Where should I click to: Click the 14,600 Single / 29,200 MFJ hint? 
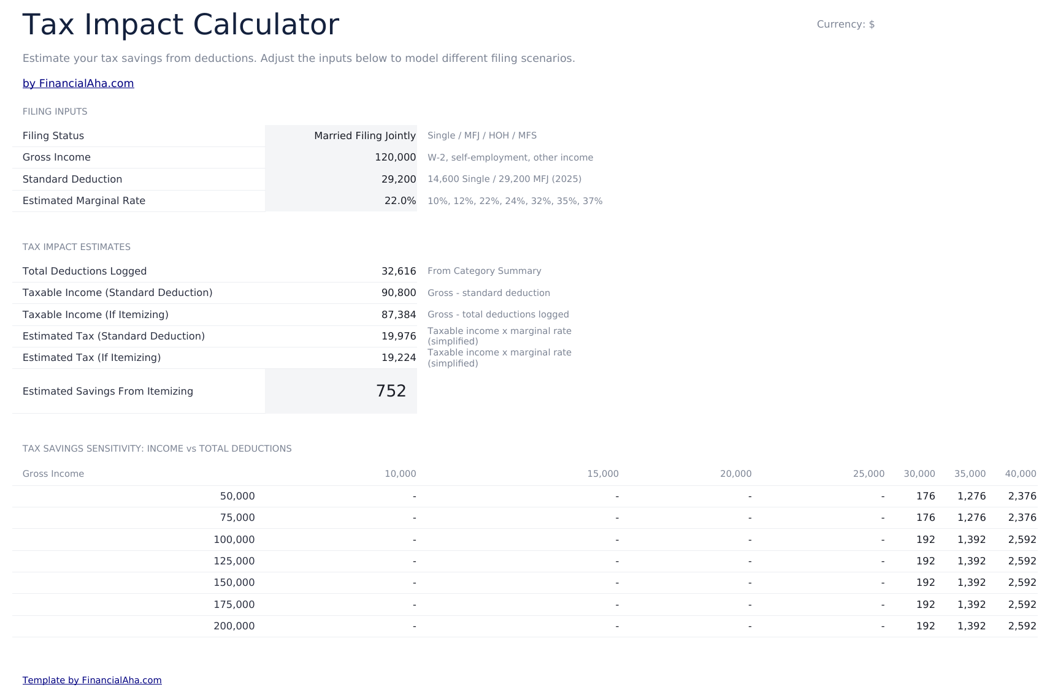coord(505,179)
